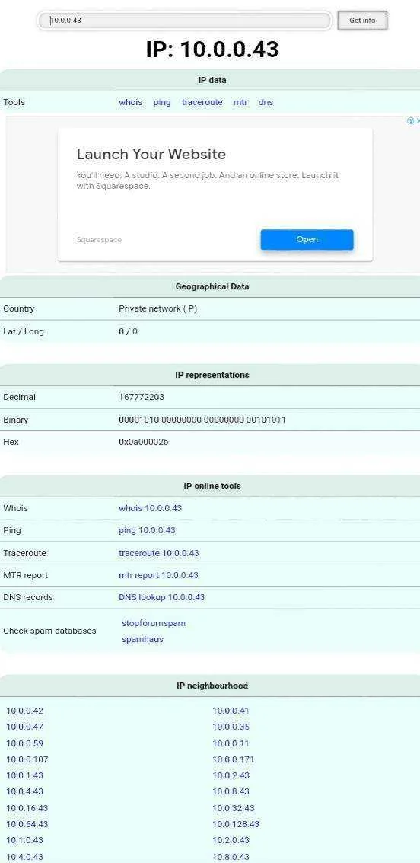Click the IP address input field
This screenshot has height=863, width=420.
(184, 21)
